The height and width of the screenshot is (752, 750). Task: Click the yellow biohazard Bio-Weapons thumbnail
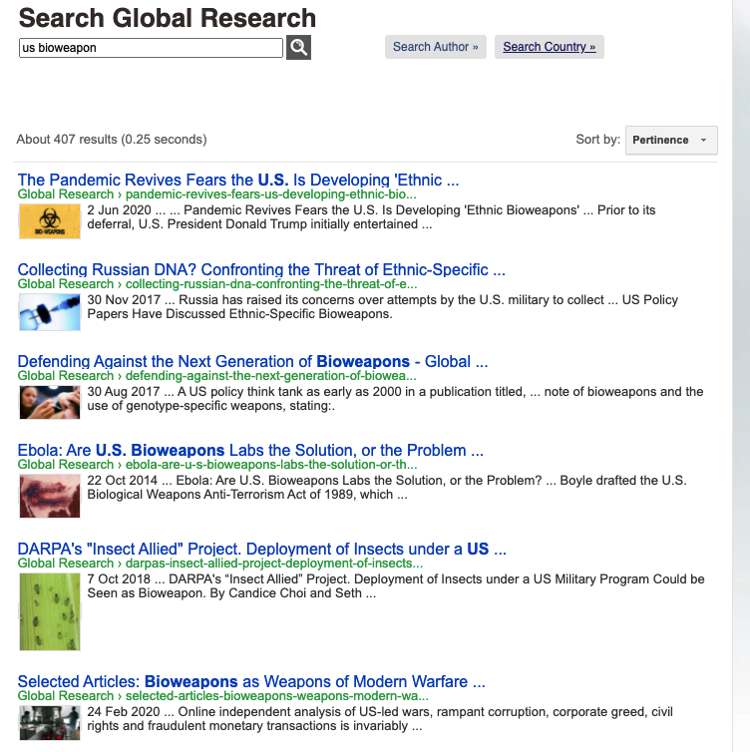pos(50,221)
